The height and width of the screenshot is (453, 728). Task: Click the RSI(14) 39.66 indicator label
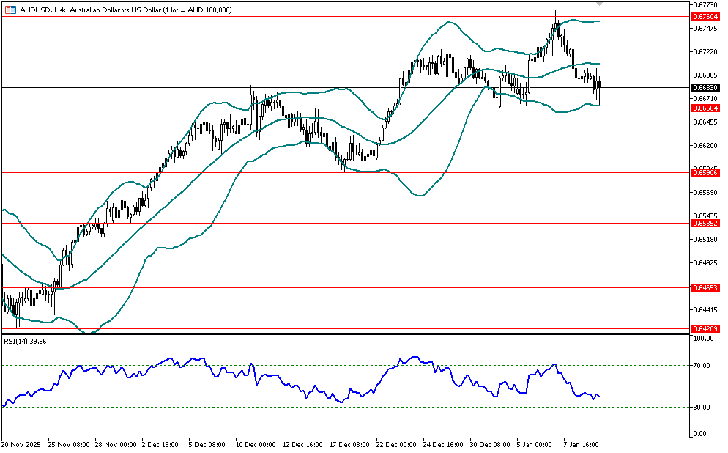(26, 341)
